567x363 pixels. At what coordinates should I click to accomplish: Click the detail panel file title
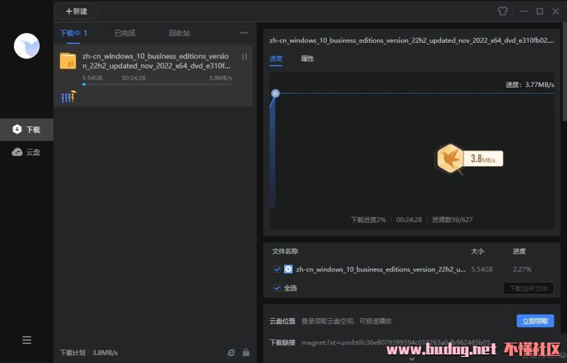[411, 41]
